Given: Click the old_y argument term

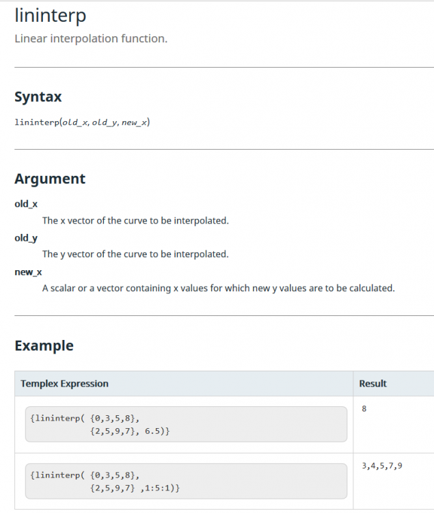Looking at the screenshot, I should click(26, 238).
